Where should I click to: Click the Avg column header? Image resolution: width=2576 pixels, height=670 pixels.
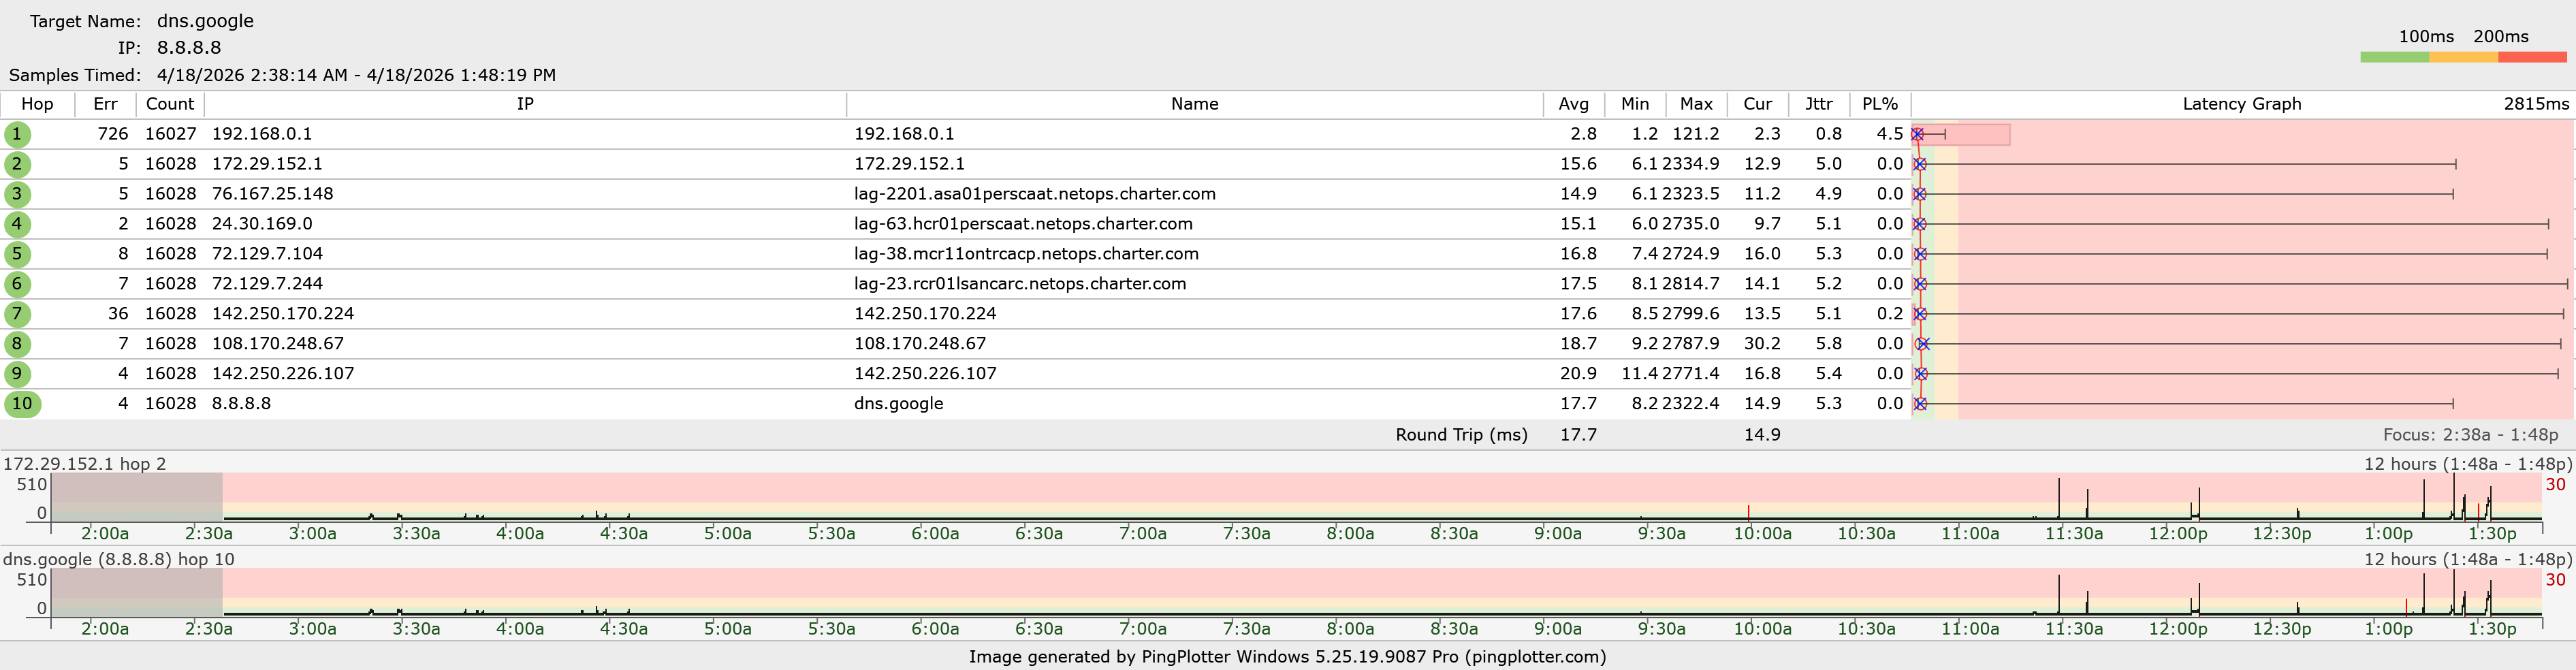pyautogui.click(x=1573, y=104)
